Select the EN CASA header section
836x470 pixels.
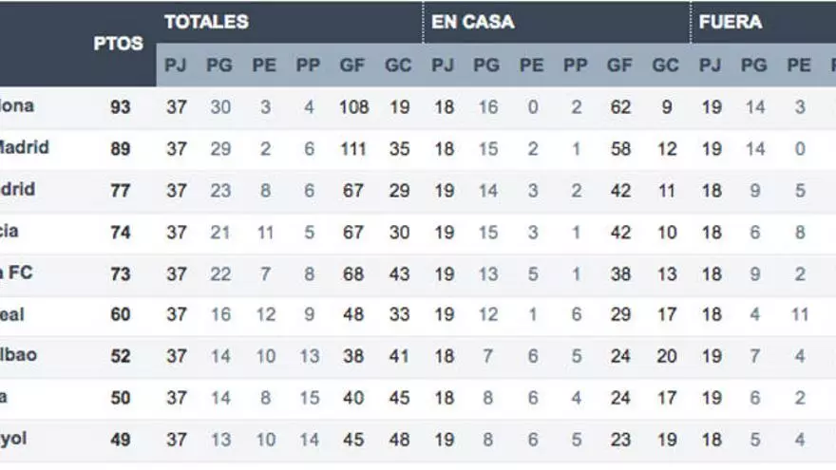473,22
